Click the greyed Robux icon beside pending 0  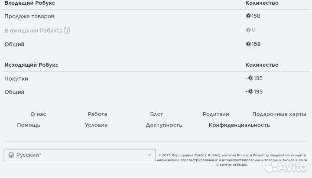[x=248, y=30]
